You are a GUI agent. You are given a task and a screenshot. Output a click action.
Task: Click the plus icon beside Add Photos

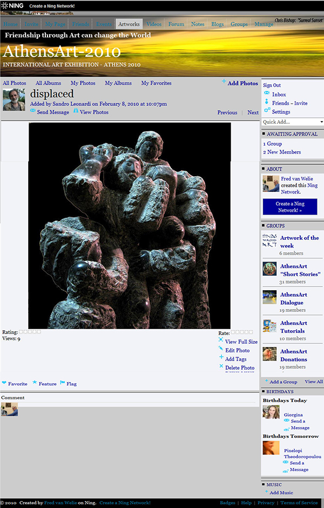pyautogui.click(x=224, y=81)
